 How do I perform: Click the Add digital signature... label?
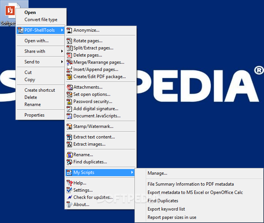[96, 109]
